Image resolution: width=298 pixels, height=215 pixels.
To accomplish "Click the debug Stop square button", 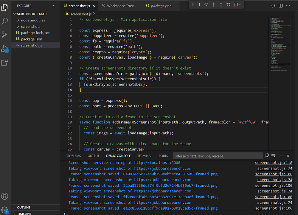I will click(x=236, y=5).
